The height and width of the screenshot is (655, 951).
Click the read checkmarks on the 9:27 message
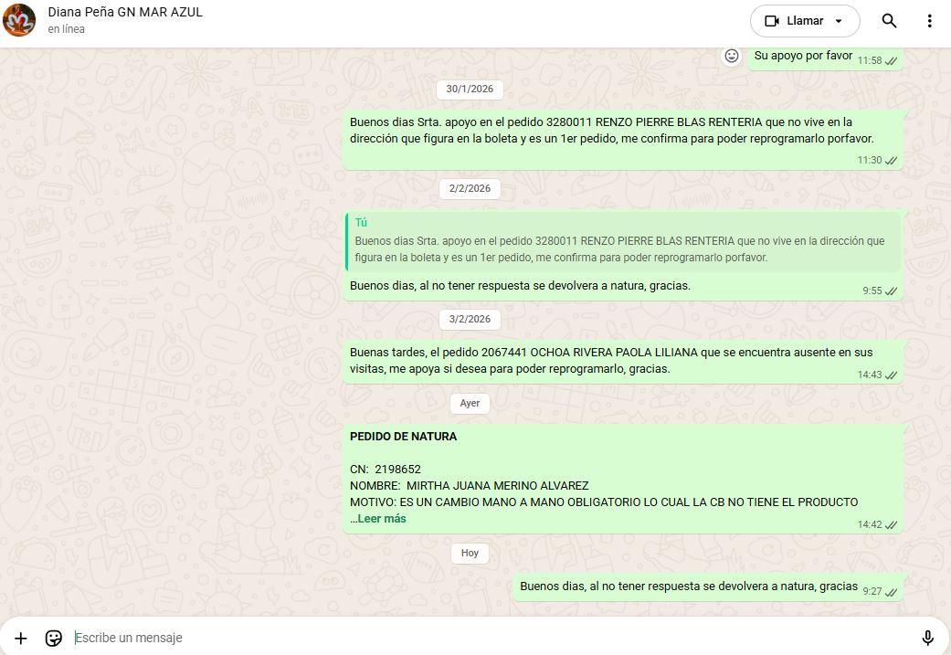[892, 592]
